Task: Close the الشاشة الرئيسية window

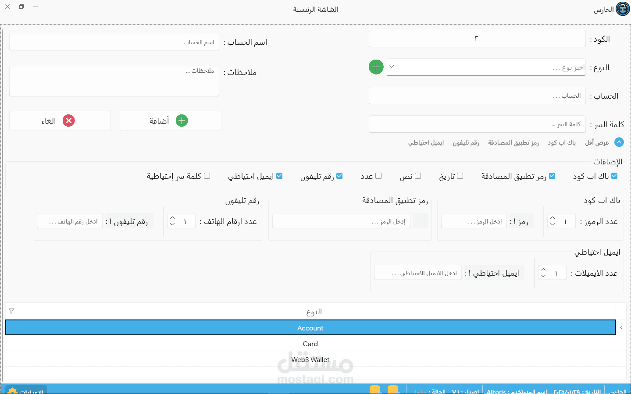Action: 7,7
